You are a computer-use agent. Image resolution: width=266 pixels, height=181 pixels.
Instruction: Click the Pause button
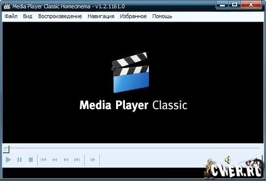[20, 159]
